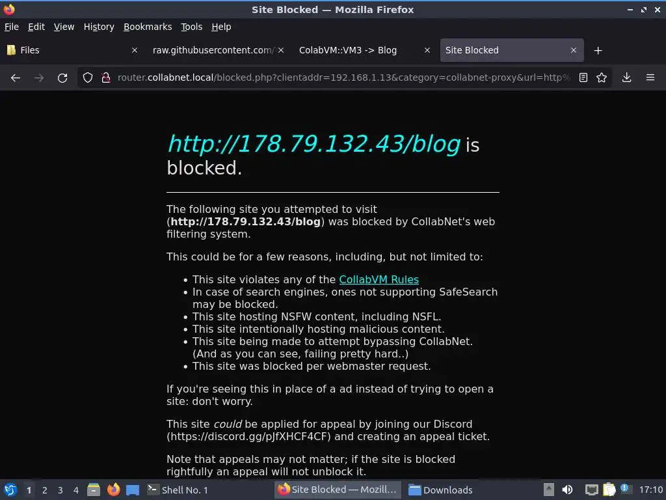Click the 'blocked per webmaster request' bullet

coord(312,366)
